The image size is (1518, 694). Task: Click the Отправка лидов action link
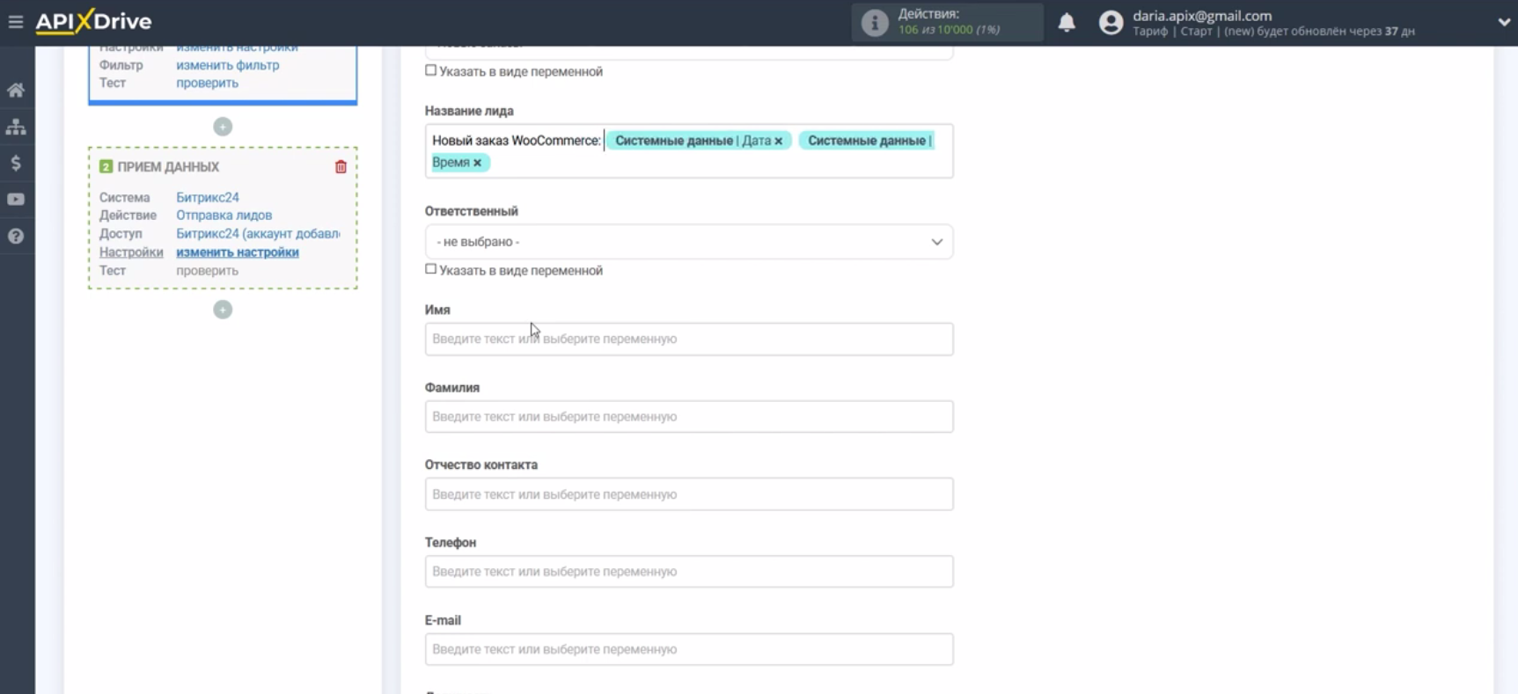224,215
